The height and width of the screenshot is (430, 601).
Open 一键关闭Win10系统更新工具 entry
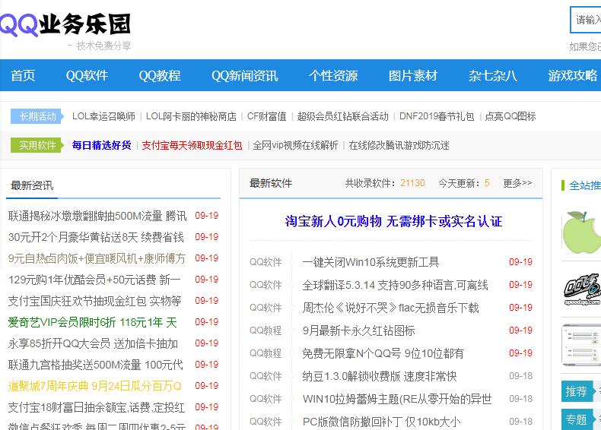click(x=370, y=262)
